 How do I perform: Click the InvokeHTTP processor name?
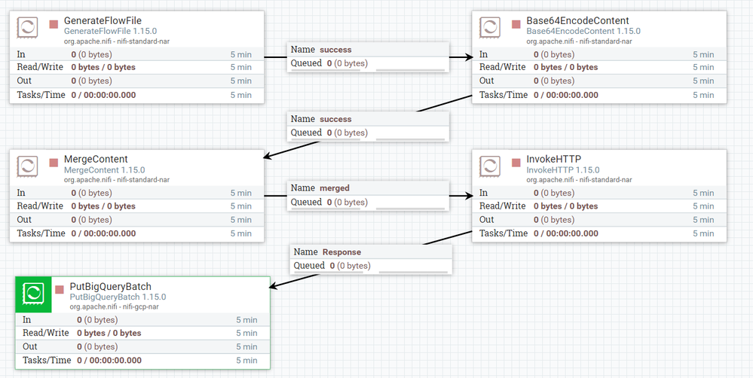tap(554, 160)
